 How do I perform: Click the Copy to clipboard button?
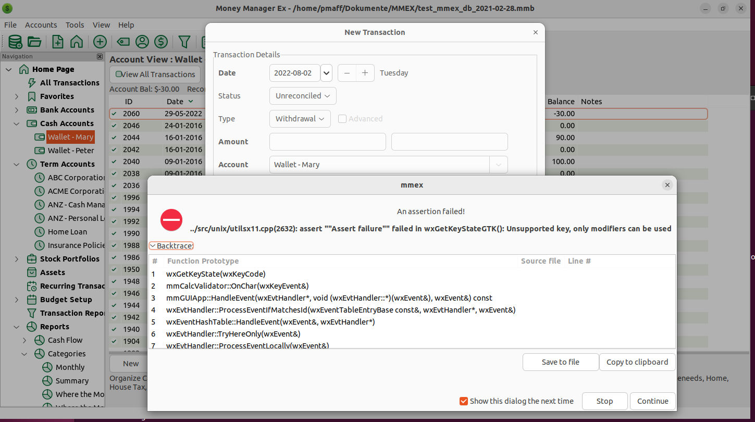click(x=637, y=362)
